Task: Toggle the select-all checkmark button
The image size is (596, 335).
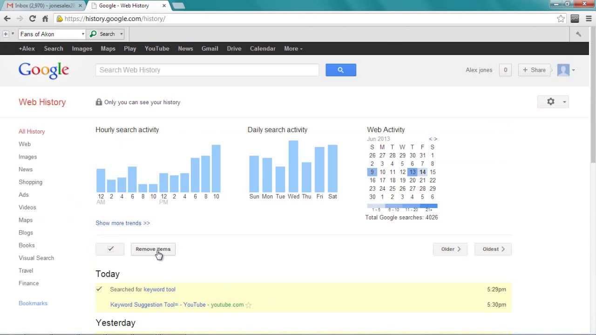Action: pyautogui.click(x=110, y=249)
